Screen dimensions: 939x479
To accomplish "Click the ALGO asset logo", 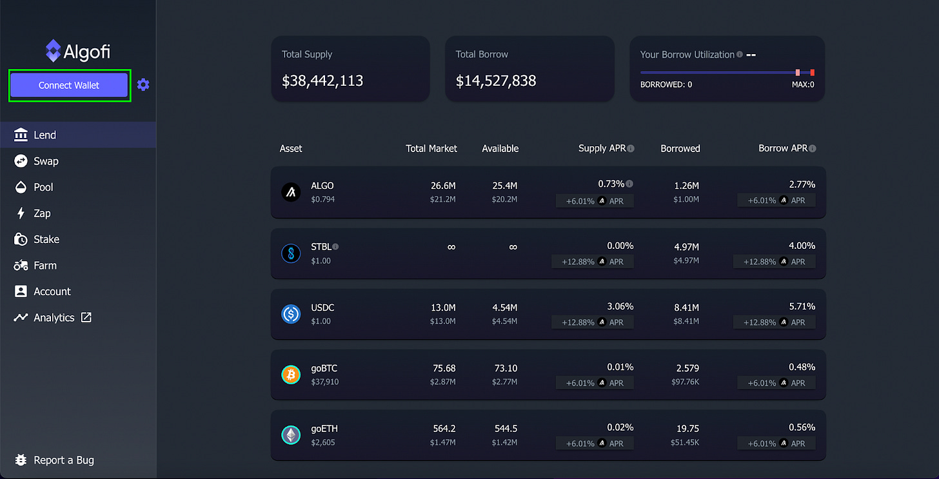I will (291, 192).
